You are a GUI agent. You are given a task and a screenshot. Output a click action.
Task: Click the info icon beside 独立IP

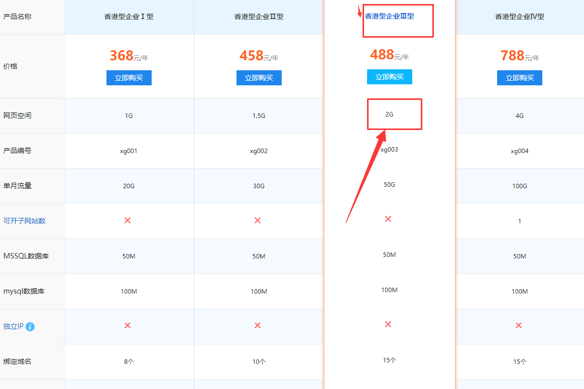tap(30, 327)
